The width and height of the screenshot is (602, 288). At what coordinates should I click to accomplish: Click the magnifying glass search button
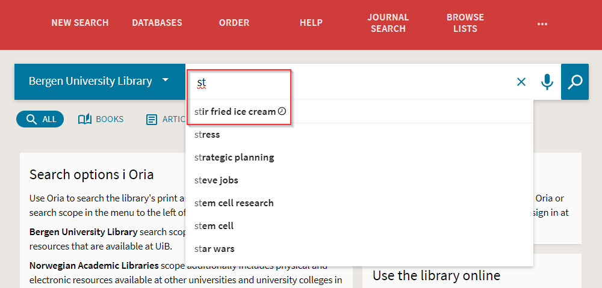tap(575, 82)
